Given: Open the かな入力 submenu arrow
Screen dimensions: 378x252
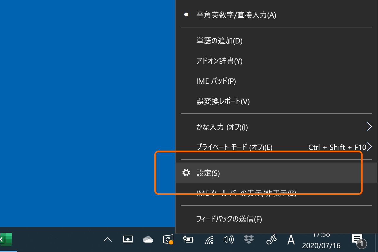Looking at the screenshot, I should 369,126.
